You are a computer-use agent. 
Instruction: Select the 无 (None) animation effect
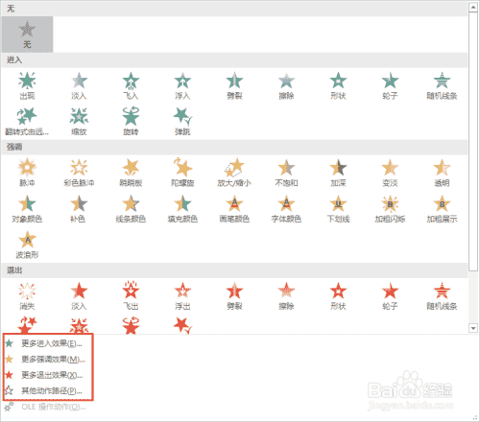[x=27, y=35]
